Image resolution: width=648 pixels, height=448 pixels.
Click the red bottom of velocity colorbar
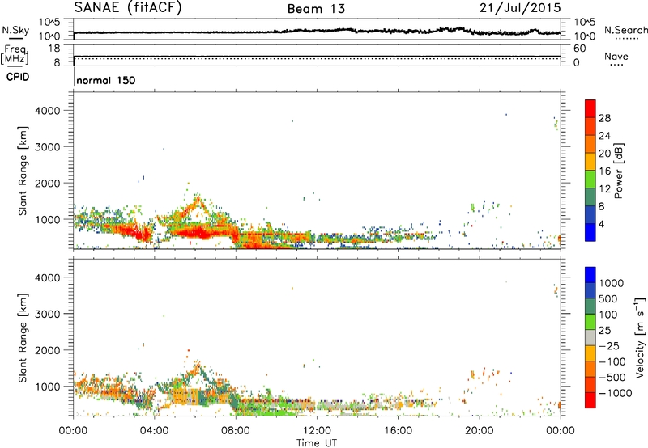pos(590,400)
